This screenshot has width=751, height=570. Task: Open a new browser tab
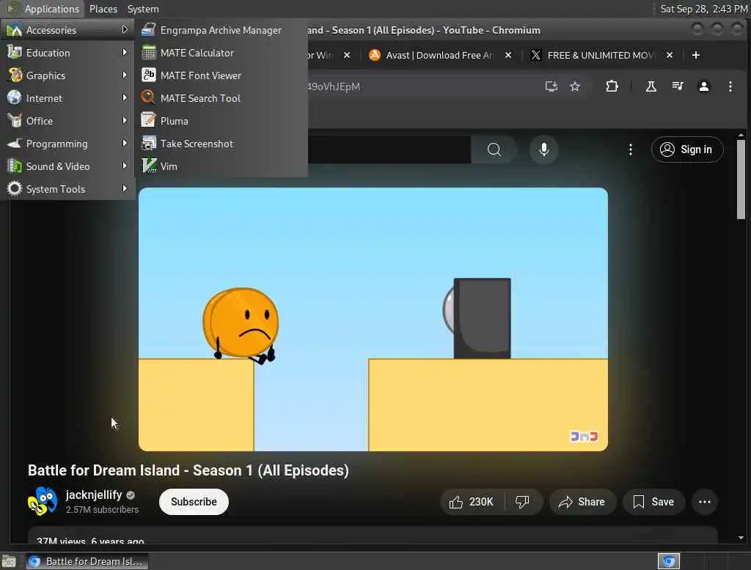click(x=696, y=55)
